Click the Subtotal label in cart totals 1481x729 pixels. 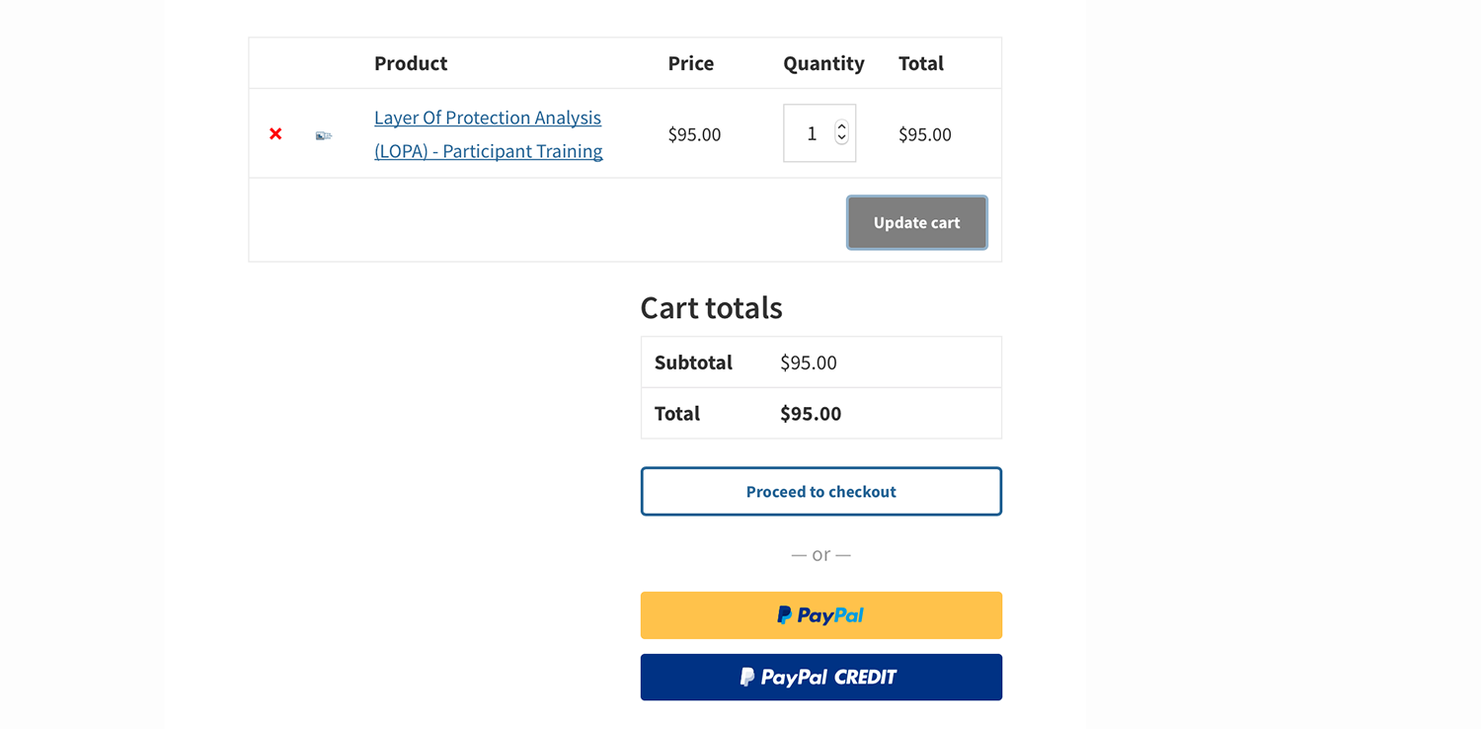[693, 363]
